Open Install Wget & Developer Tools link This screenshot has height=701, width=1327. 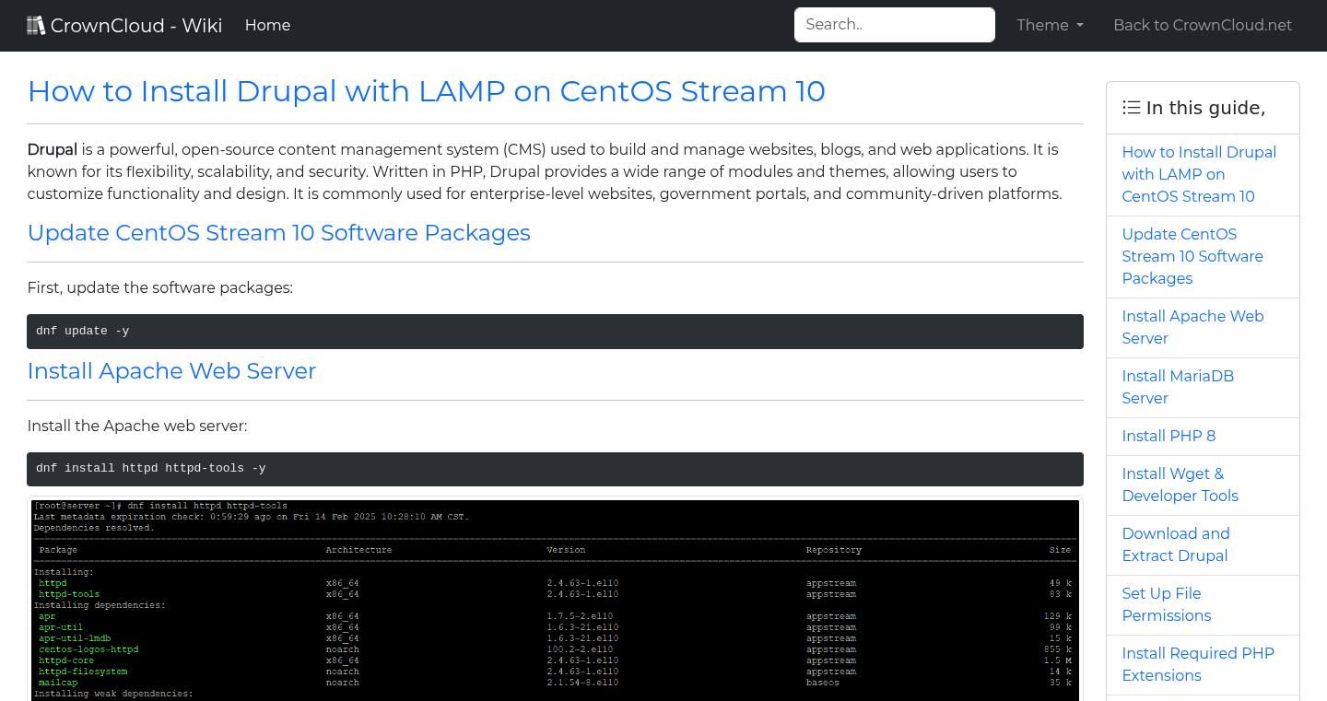point(1180,485)
